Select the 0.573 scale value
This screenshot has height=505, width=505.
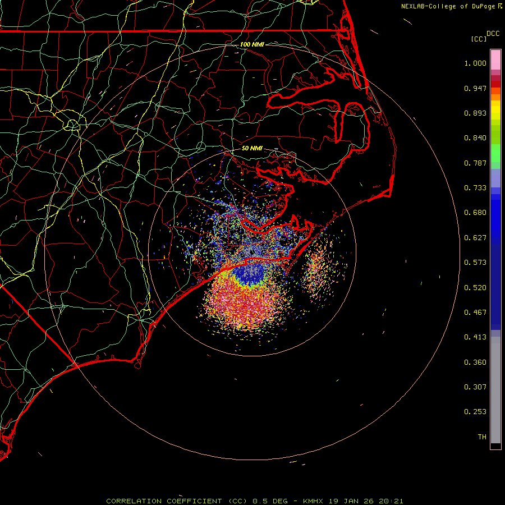click(x=475, y=263)
